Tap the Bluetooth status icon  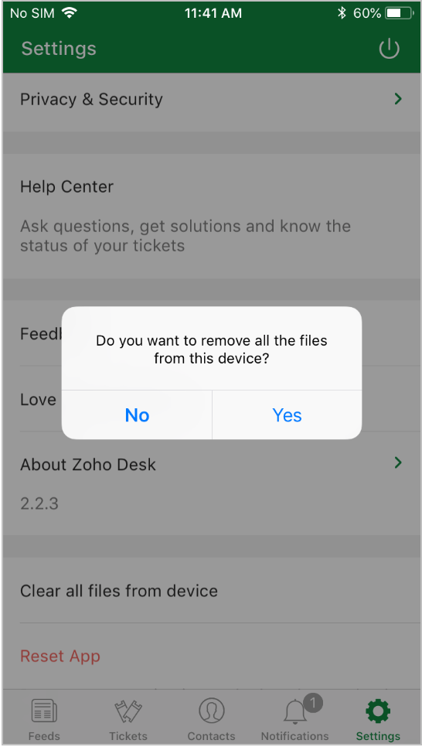click(x=342, y=13)
